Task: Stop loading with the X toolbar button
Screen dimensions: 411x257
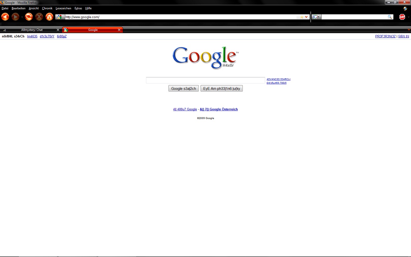Action: (x=39, y=17)
